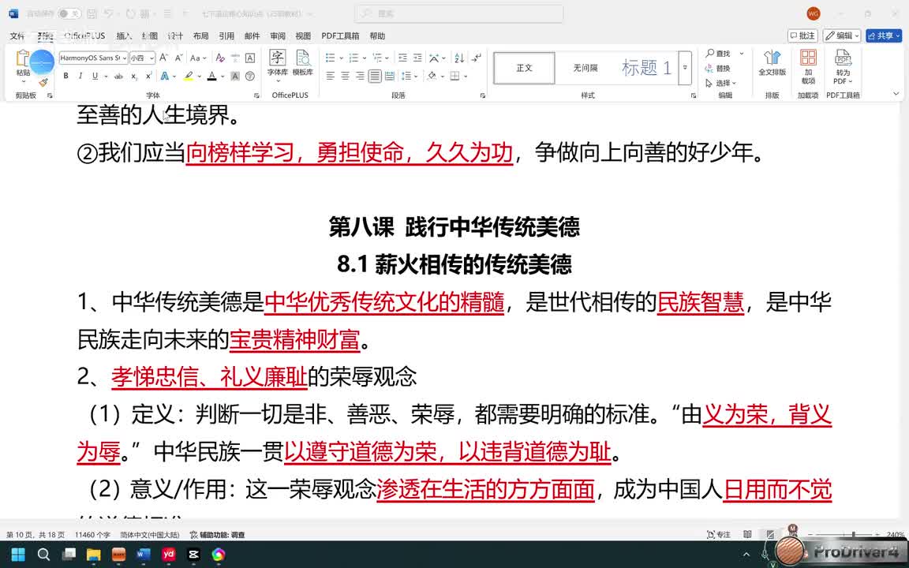
Task: Select the 正文 normal style
Action: coord(524,68)
